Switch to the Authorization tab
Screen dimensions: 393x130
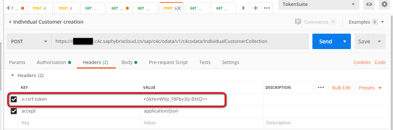(54, 62)
